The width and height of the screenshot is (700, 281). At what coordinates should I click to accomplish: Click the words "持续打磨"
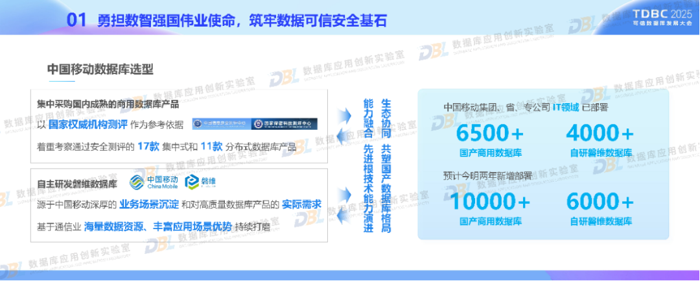coord(253,226)
